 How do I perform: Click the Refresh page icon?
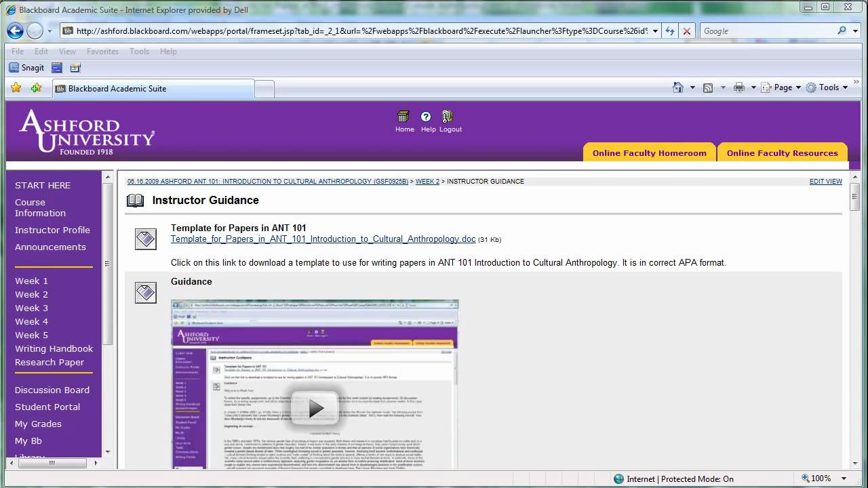pos(670,31)
